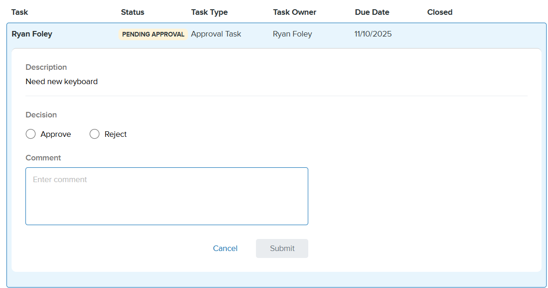Click the Decision section label

pos(41,115)
